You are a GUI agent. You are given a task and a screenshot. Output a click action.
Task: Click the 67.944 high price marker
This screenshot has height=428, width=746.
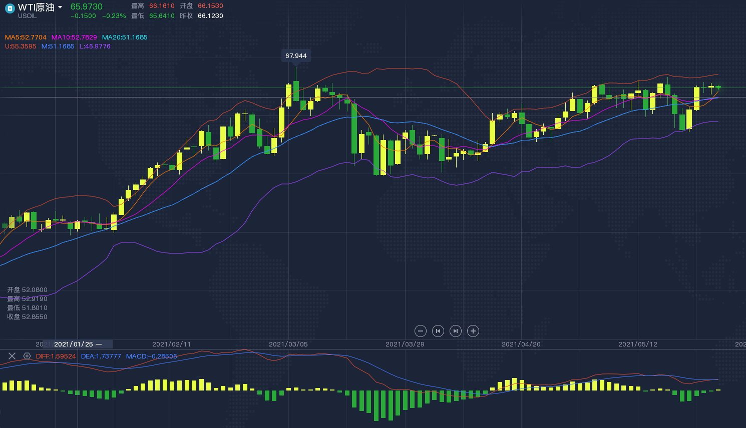click(x=296, y=56)
